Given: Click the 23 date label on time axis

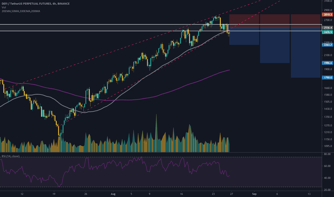Looking at the screenshot, I should (213, 194).
